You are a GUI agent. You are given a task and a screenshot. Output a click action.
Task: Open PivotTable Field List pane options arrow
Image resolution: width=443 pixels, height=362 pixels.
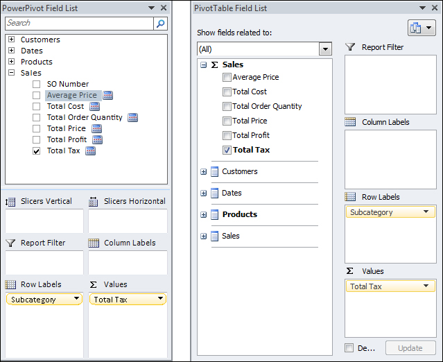[422, 8]
